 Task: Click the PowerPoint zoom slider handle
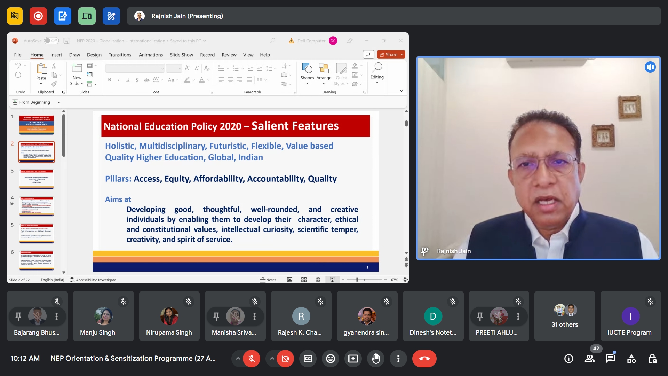click(357, 280)
